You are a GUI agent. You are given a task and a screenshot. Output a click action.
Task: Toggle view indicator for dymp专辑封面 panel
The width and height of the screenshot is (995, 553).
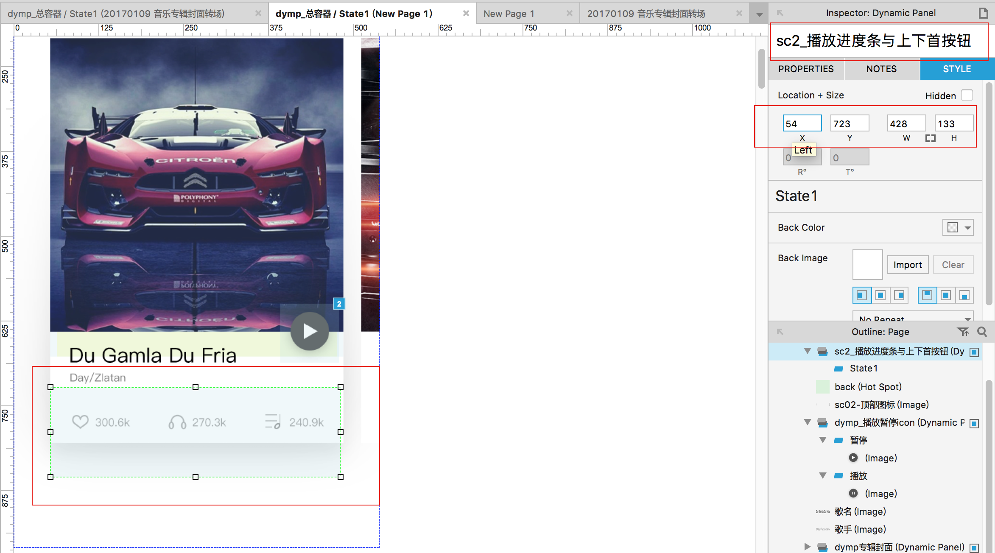click(x=974, y=548)
